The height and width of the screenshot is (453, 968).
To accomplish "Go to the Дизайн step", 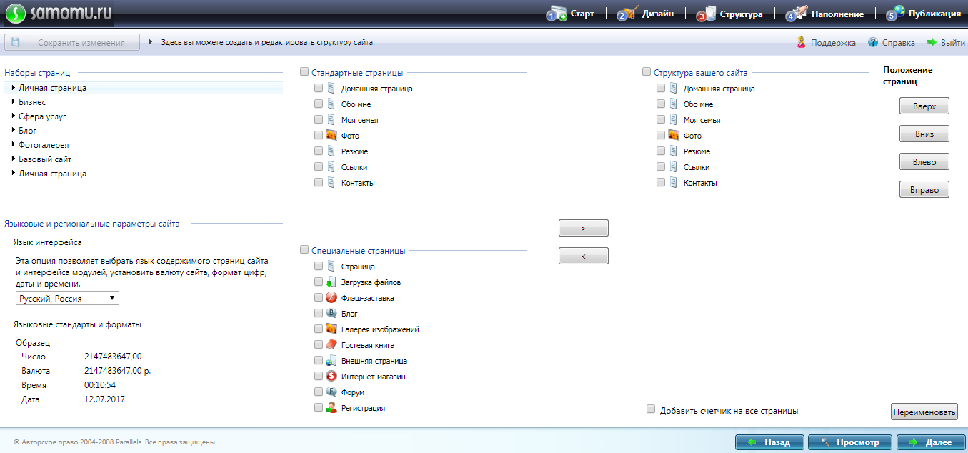I will (x=657, y=14).
